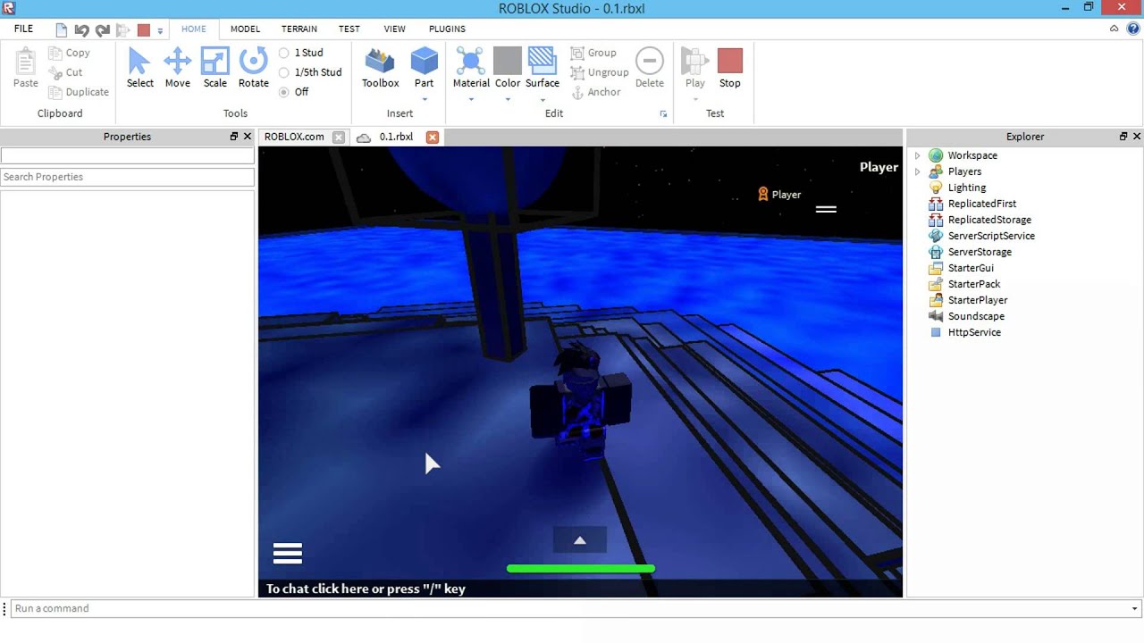Select StarterGui in Explorer
This screenshot has height=643, width=1144.
[x=971, y=268]
